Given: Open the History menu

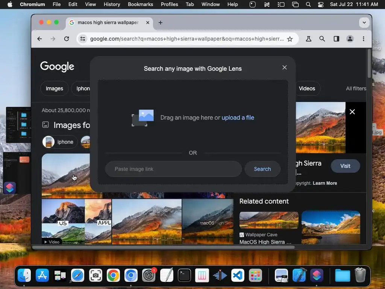Looking at the screenshot, I should [x=112, y=5].
